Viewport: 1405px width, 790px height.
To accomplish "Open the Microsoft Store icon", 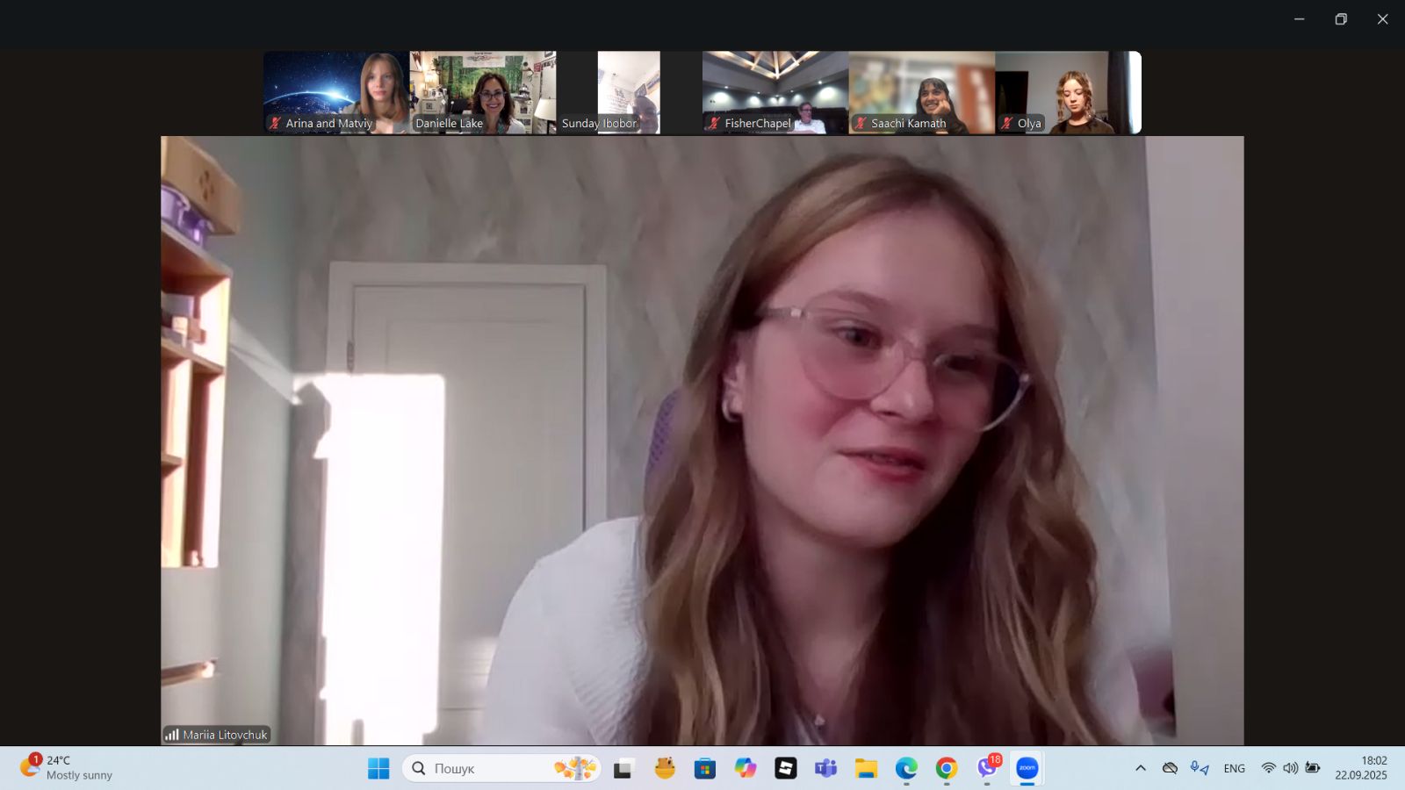I will pos(704,768).
